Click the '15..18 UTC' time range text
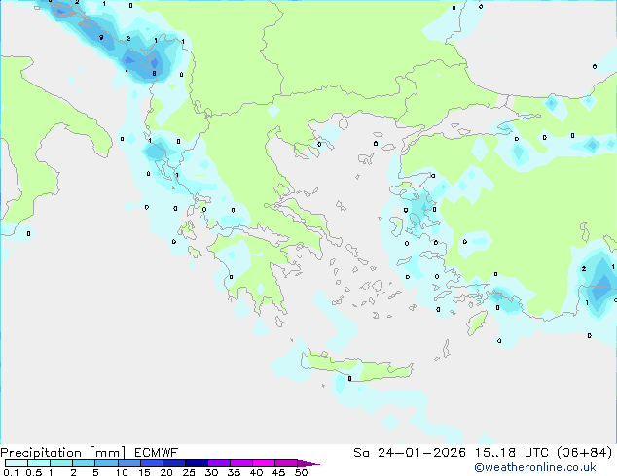This screenshot has height=476, width=617. (511, 453)
